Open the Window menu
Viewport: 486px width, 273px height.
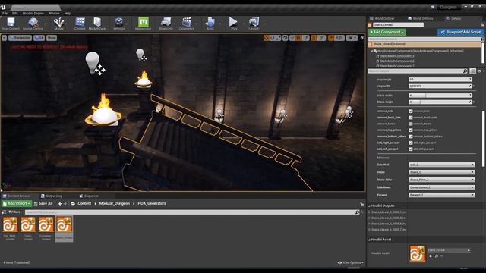tap(54, 14)
